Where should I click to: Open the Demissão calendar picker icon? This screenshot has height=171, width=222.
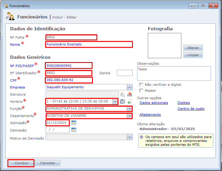point(74,130)
